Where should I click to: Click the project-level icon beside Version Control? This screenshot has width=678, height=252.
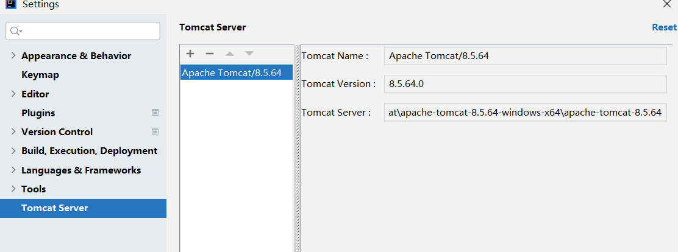click(155, 131)
